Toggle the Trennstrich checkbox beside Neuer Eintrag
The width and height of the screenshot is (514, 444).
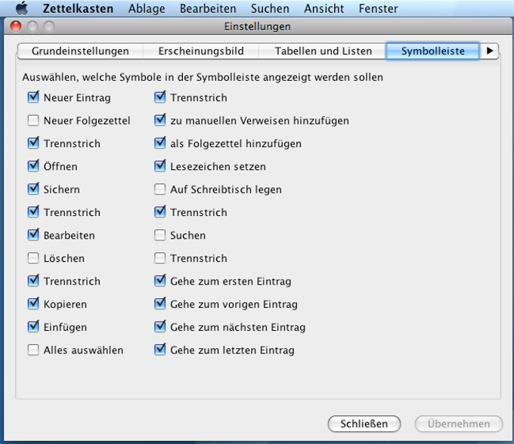(159, 97)
